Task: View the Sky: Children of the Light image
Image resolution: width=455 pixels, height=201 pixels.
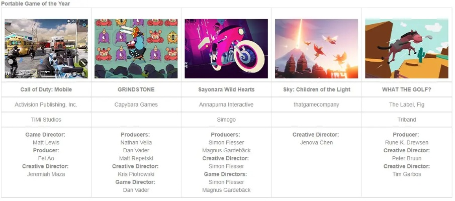Action: pyautogui.click(x=316, y=49)
